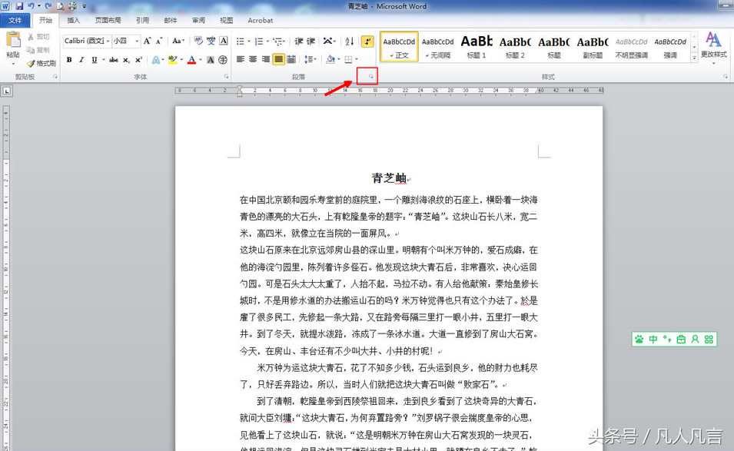
Task: Click the 文件 (File) button
Action: click(15, 21)
